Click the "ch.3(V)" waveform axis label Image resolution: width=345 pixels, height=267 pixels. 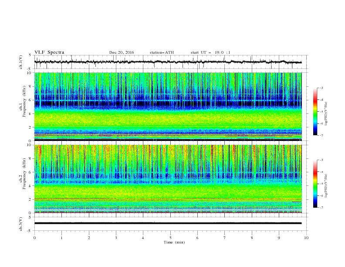click(21, 224)
